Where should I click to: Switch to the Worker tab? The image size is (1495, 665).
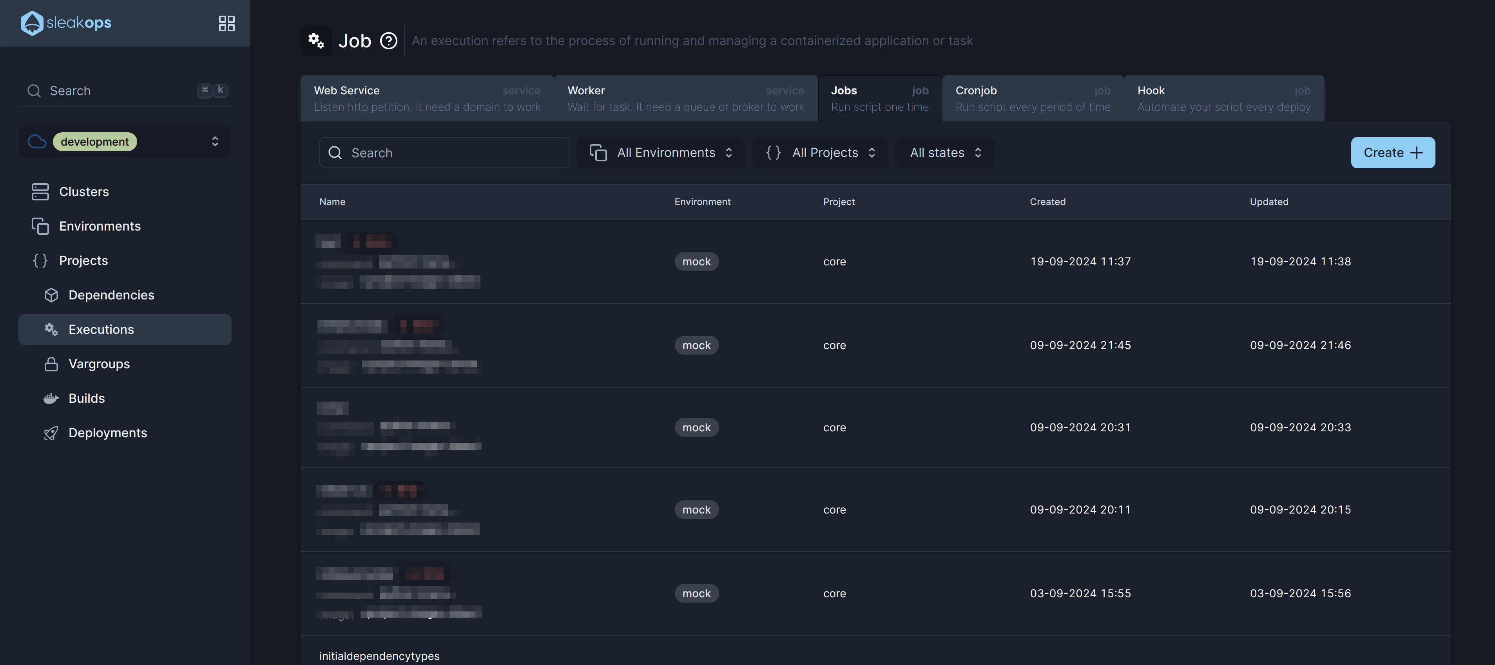click(x=685, y=98)
